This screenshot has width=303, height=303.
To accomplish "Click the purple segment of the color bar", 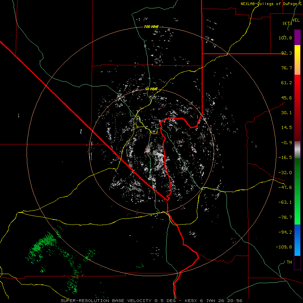I will point(297,37).
